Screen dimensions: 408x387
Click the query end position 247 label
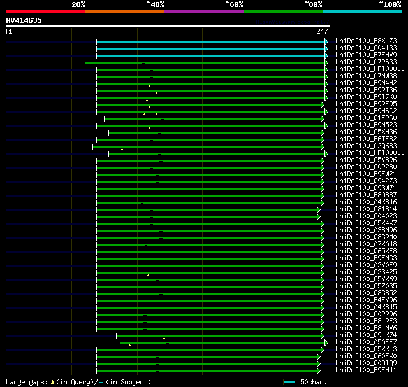[x=322, y=31]
